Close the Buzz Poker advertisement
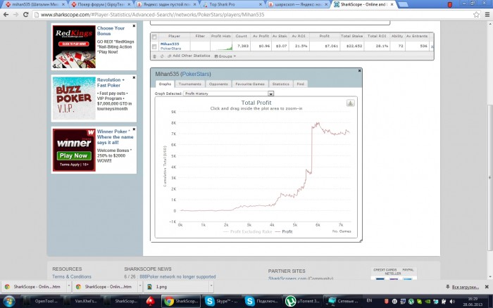 (134, 77)
